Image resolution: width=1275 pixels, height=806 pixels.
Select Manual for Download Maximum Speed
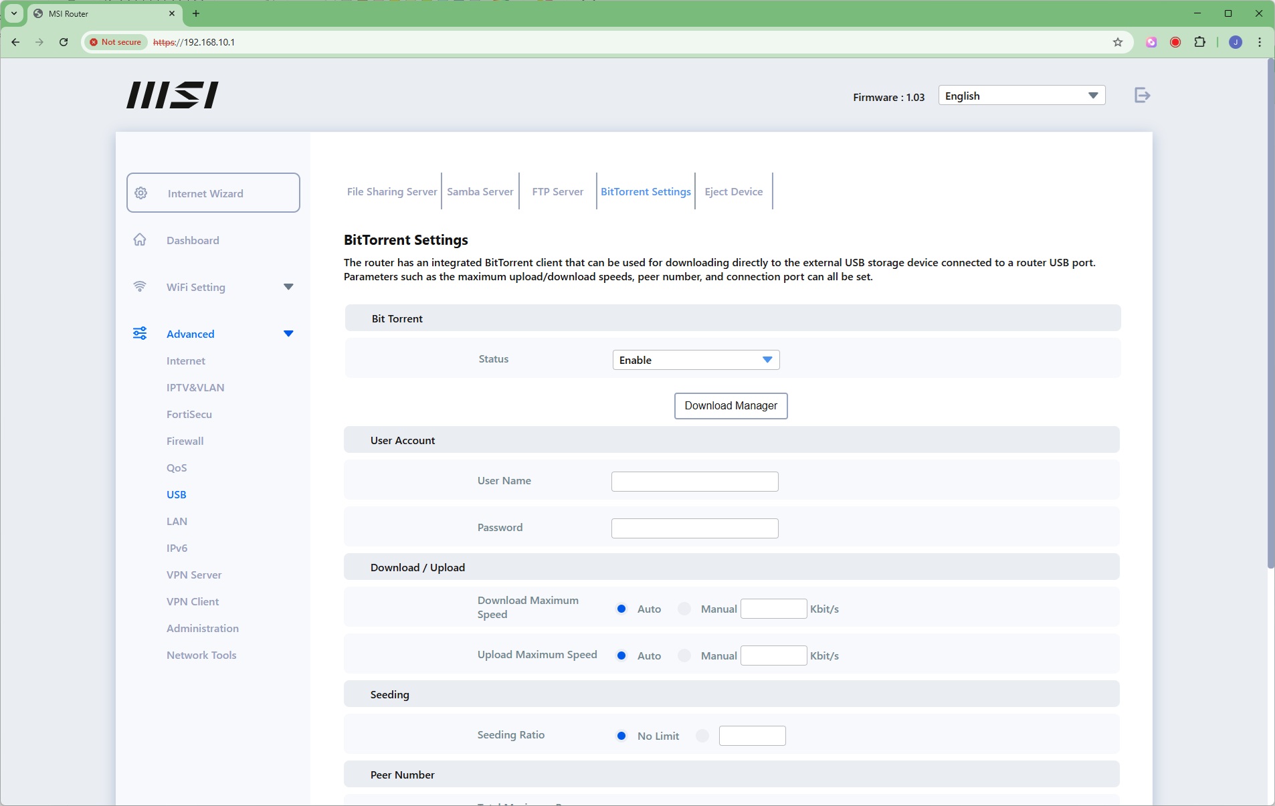(x=684, y=609)
